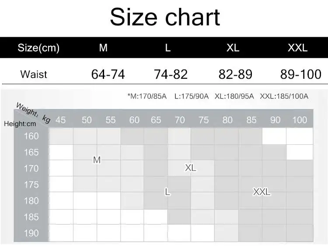Click the 89-100 waist value
Viewport: 328px width, 248px height.
point(300,74)
